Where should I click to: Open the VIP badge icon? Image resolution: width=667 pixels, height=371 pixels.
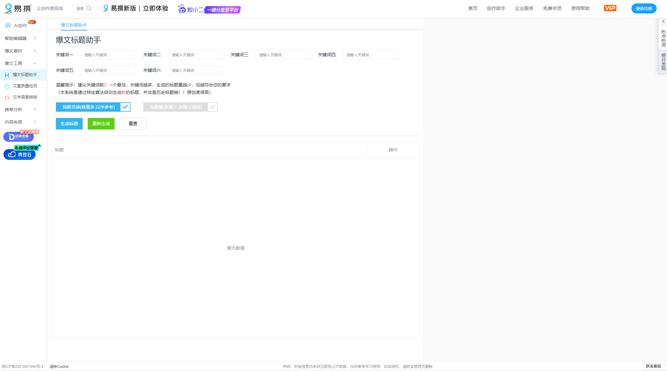click(x=610, y=8)
